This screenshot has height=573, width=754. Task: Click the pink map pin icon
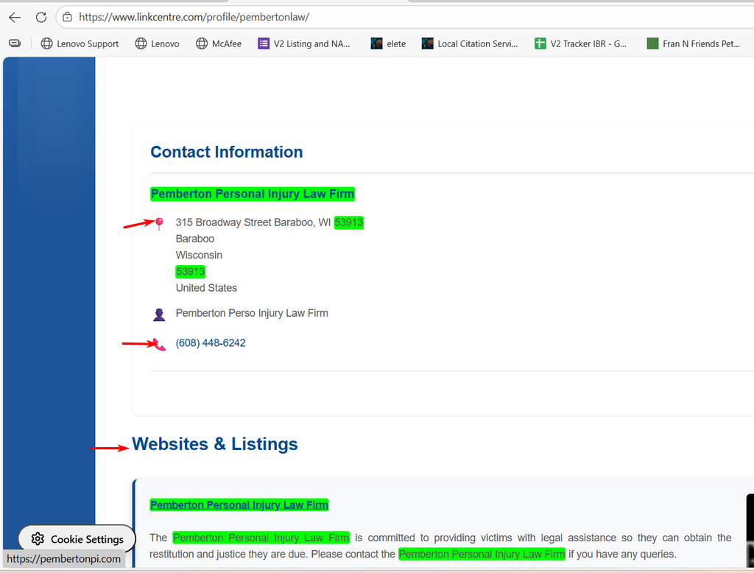click(159, 223)
